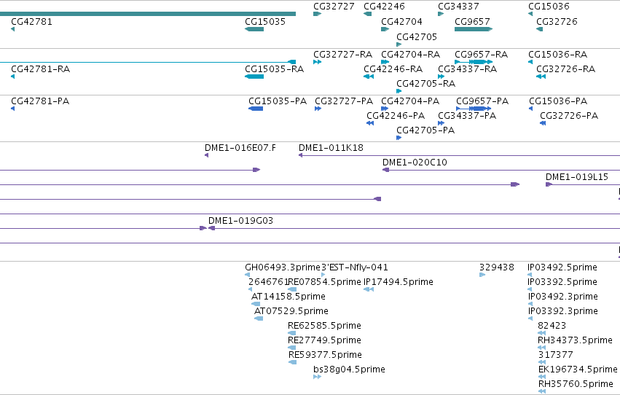Click the CG32727 gene label
Screen dimensions: 620x395
(x=334, y=7)
